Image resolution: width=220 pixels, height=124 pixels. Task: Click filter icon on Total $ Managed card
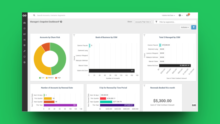[144, 35]
